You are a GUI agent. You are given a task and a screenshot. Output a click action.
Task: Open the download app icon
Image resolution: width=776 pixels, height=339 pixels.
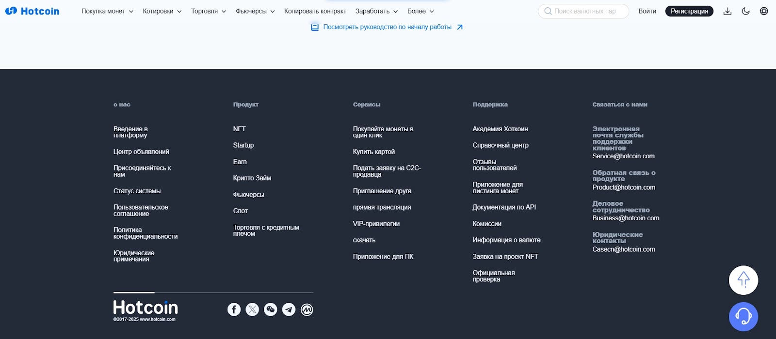point(727,11)
